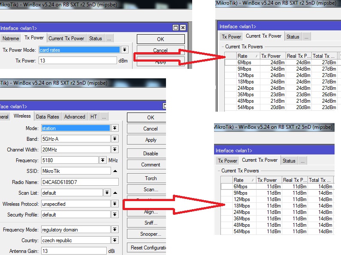The image size is (341, 255).
Task: Collapse the Scan List field with up arrow
Action: (x=115, y=193)
